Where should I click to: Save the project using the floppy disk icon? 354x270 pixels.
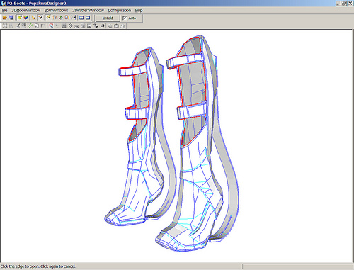(x=11, y=18)
